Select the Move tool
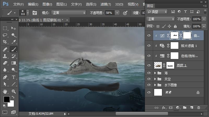 pos(14,28)
